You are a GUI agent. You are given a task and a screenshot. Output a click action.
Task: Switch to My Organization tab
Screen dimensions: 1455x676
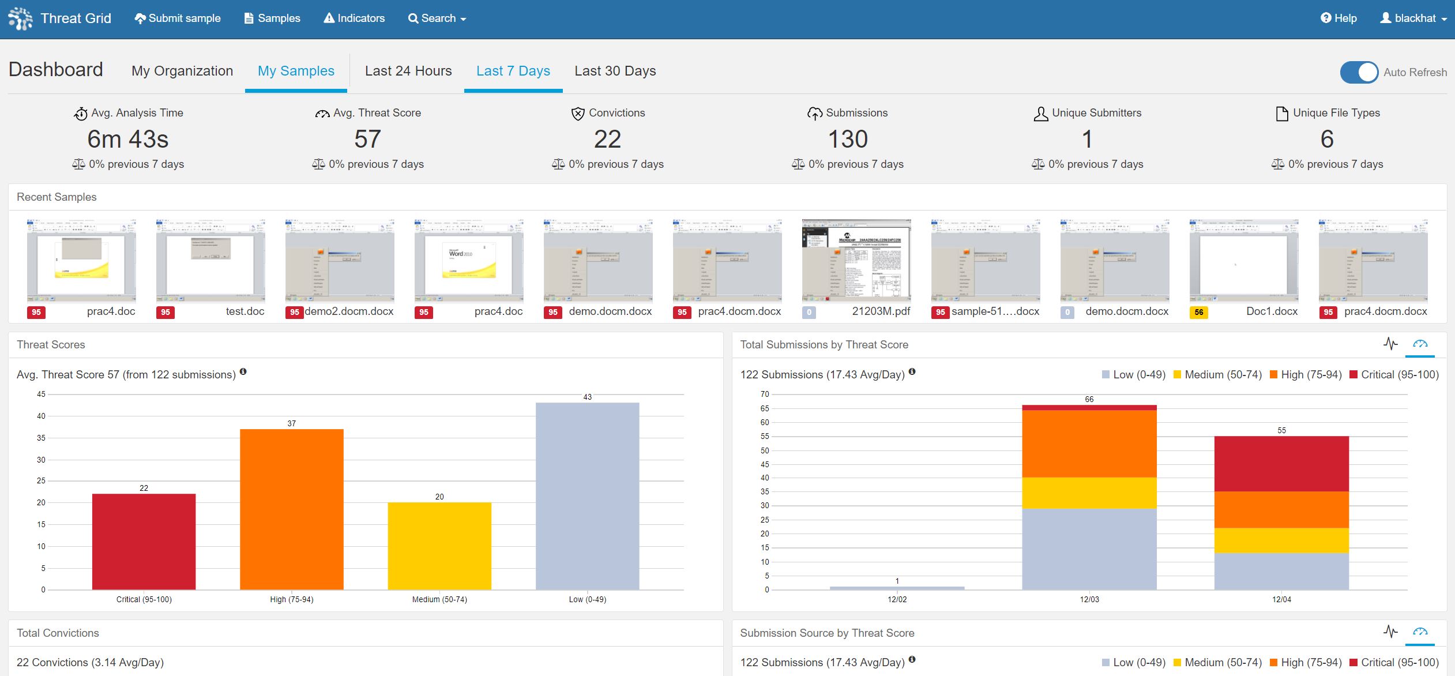182,71
